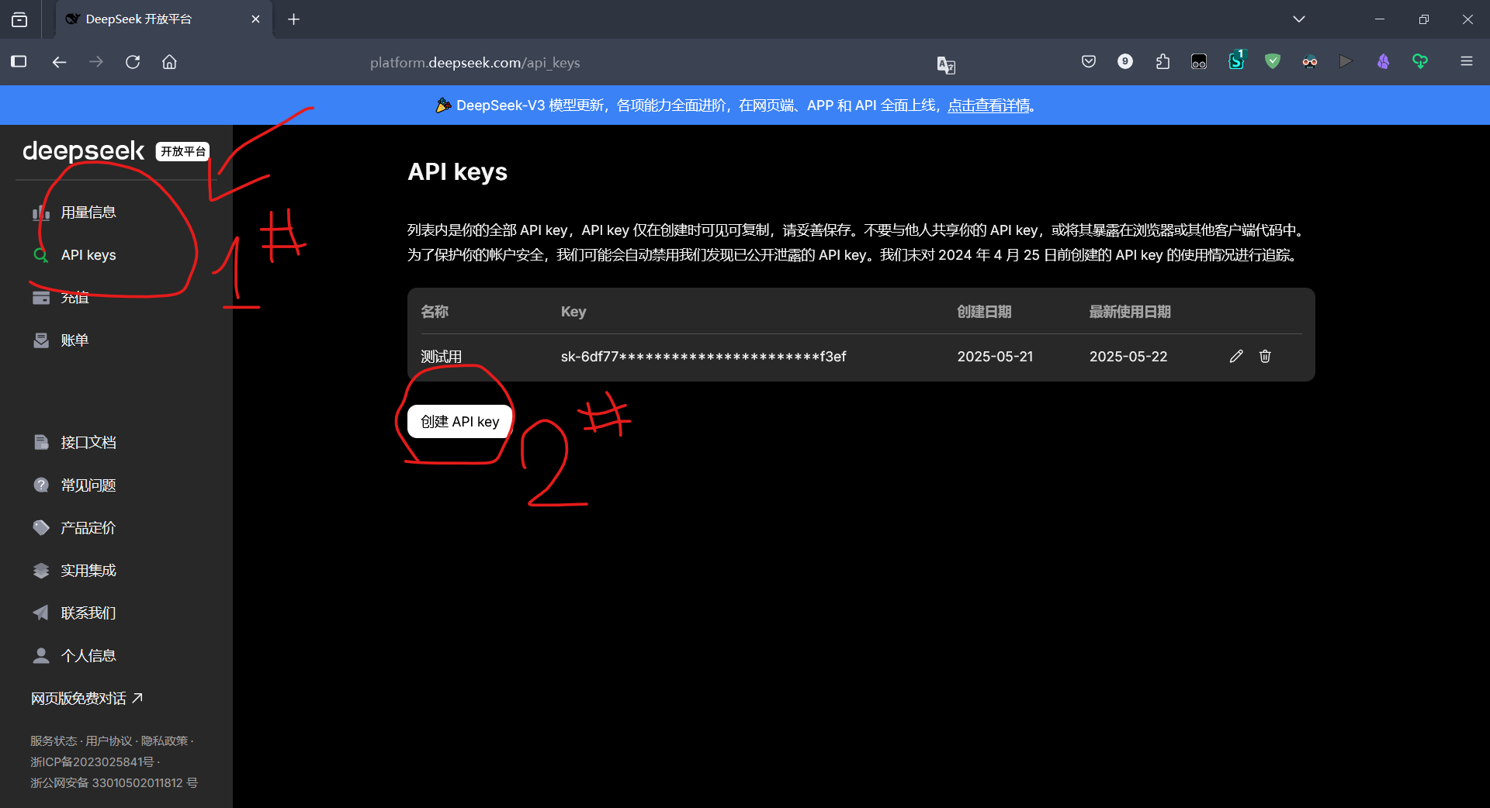Open the Firefox hamburger menu
Viewport: 1490px width, 808px height.
(x=1467, y=61)
